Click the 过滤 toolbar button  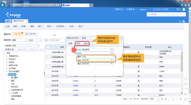click(7, 26)
